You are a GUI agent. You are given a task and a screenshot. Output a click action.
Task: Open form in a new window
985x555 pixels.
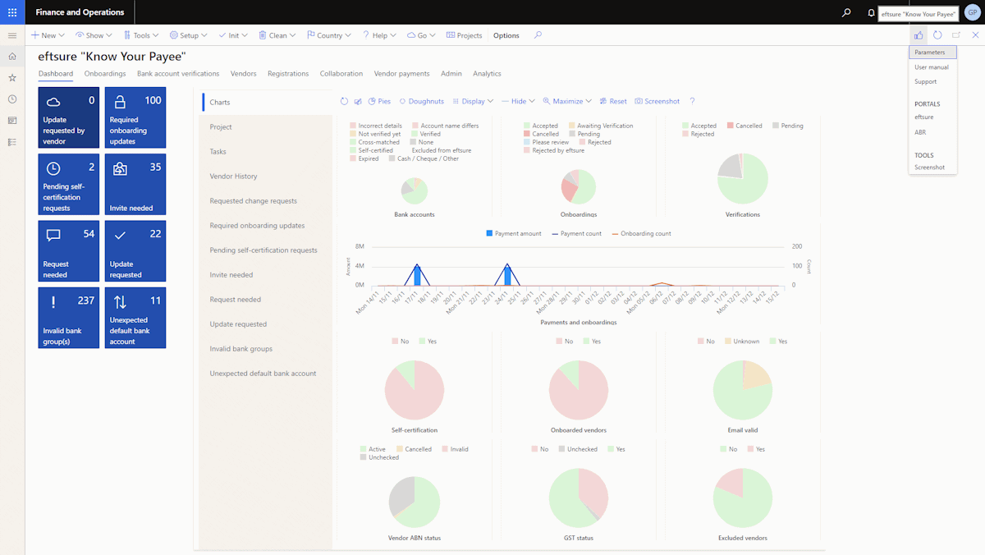pyautogui.click(x=956, y=35)
